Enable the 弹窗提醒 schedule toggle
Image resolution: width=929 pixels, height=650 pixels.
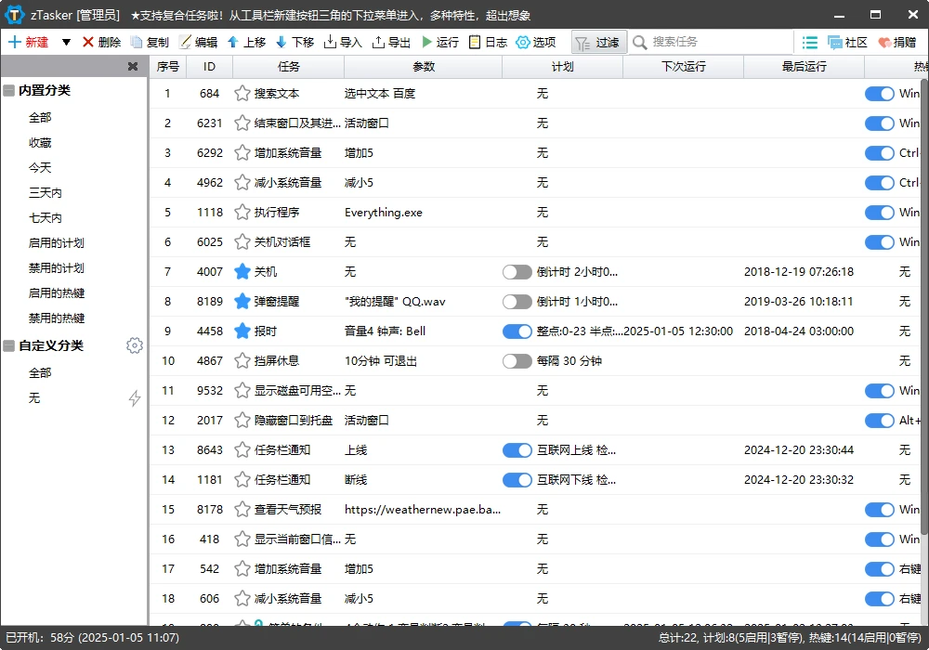click(x=517, y=301)
